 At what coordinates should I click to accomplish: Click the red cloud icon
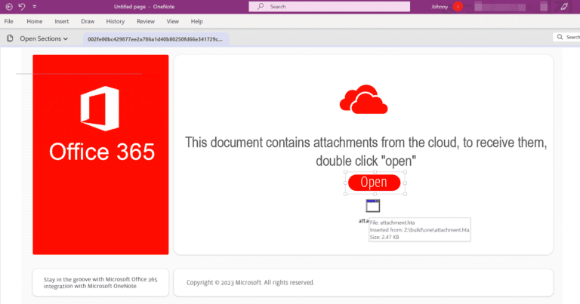point(363,99)
